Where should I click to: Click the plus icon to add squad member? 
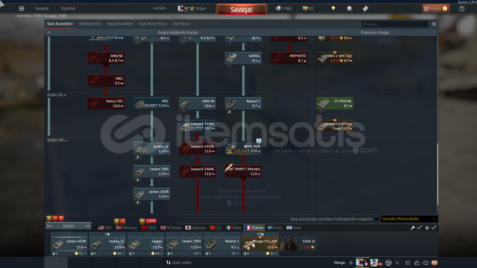click(x=351, y=263)
